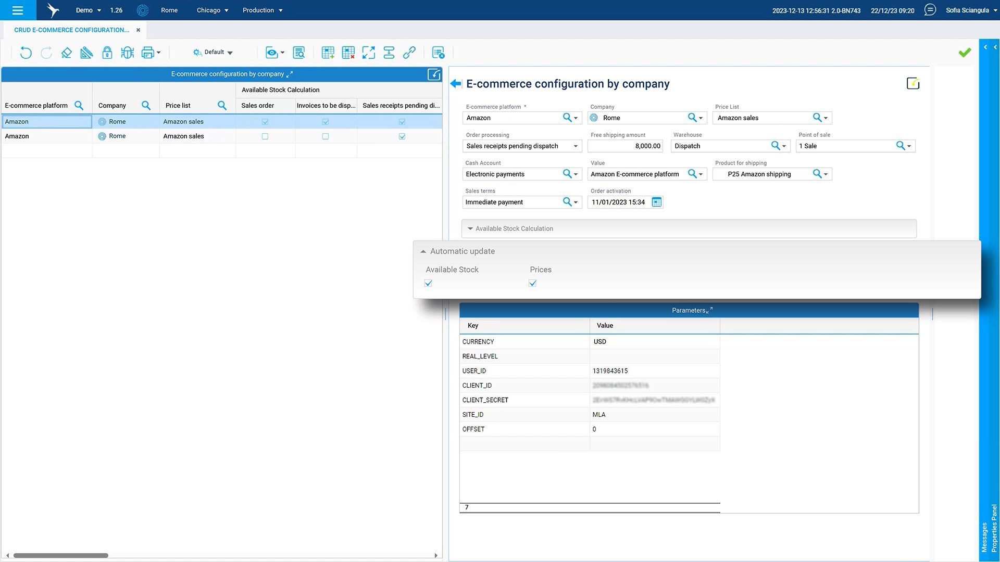Screen dimensions: 1000x562
Task: Uncheck the Available Stock automatic update checkbox
Action: click(x=428, y=283)
